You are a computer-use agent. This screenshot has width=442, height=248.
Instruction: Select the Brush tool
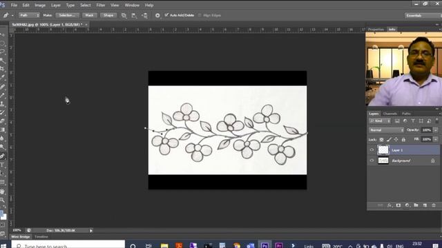[2, 95]
